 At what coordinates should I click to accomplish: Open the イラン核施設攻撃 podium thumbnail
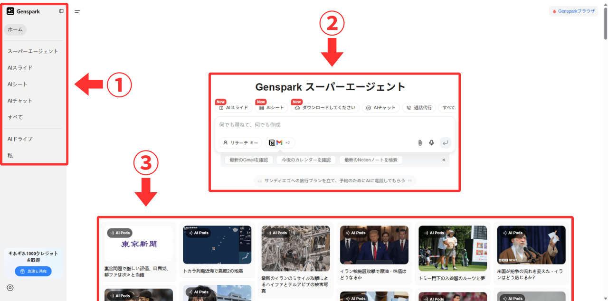click(374, 245)
